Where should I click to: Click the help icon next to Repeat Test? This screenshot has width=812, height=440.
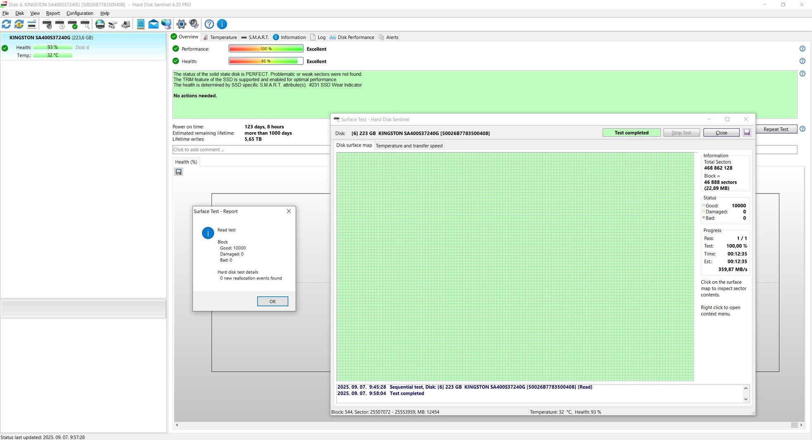(802, 129)
